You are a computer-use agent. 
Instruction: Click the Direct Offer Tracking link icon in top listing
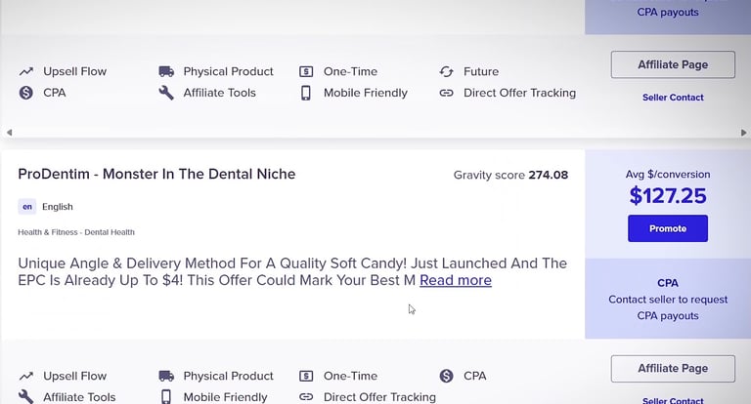tap(447, 93)
